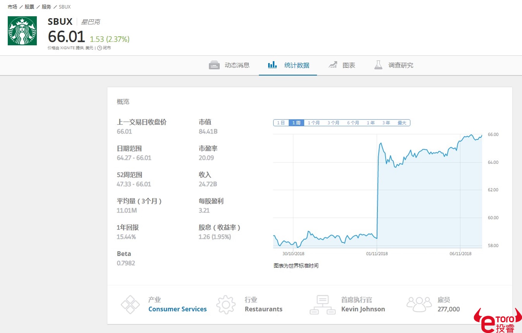The width and height of the screenshot is (522, 333).
Task: Open the 动态消息 tab
Action: click(229, 65)
